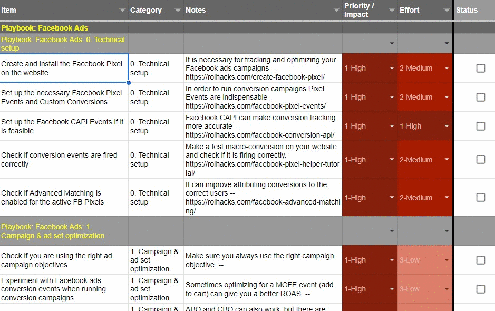
Task: Open Priority dropdown for Experiment with conversion events row
Action: (x=392, y=289)
